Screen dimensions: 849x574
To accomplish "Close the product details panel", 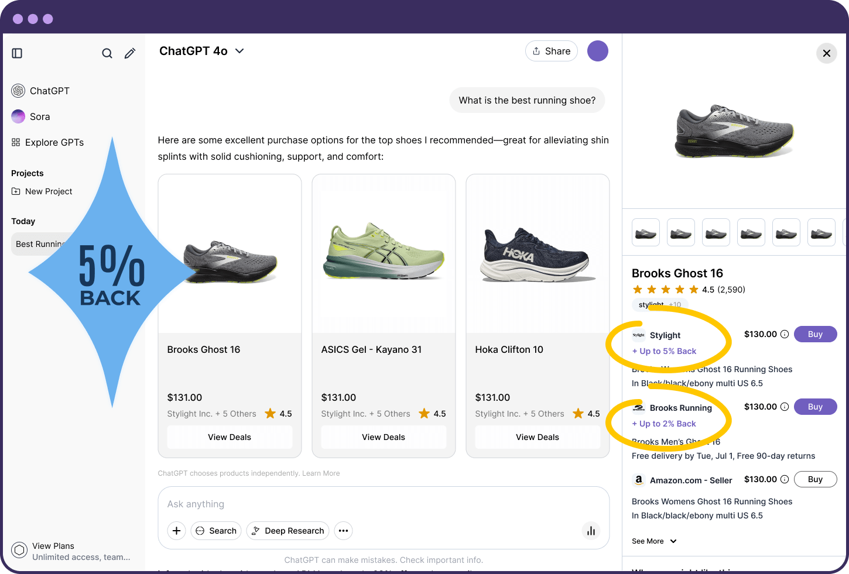I will 827,53.
